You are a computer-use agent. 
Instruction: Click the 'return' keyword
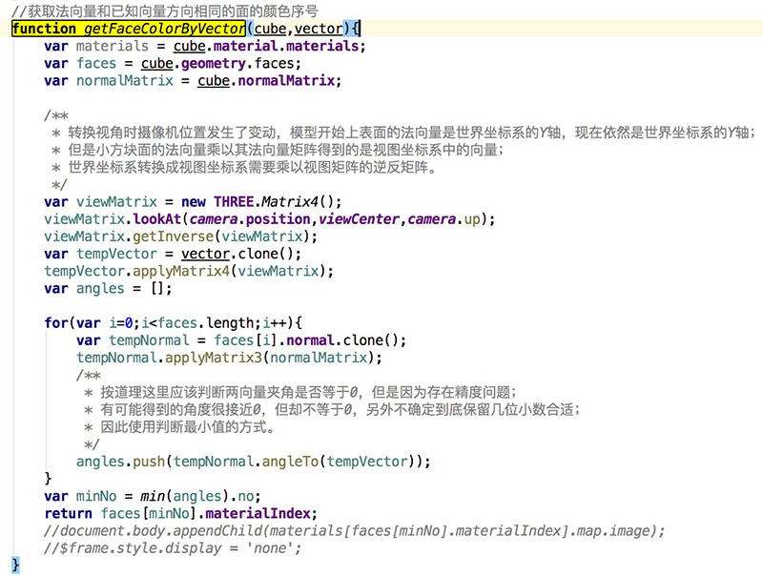click(x=68, y=513)
